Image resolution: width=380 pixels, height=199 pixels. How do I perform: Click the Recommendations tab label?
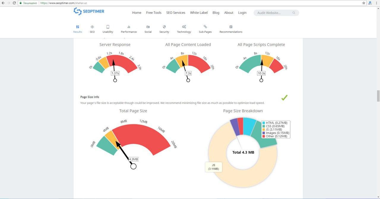tap(231, 32)
